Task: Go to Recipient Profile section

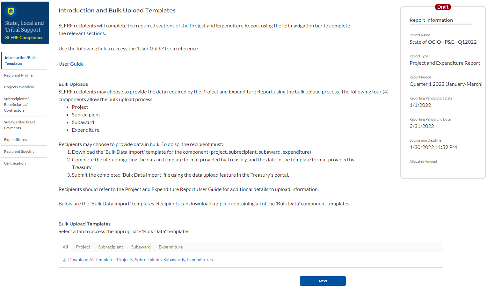Action: [x=18, y=75]
